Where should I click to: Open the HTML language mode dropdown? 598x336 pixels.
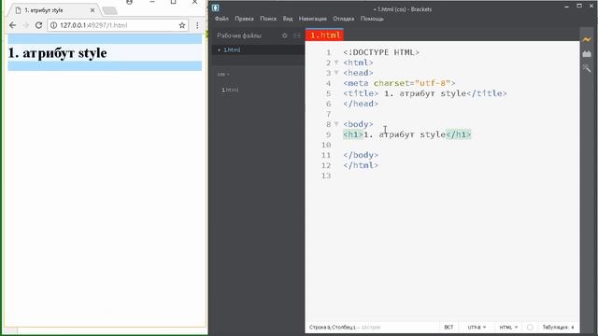click(508, 328)
